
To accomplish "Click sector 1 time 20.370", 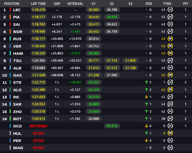I will point(93,97).
